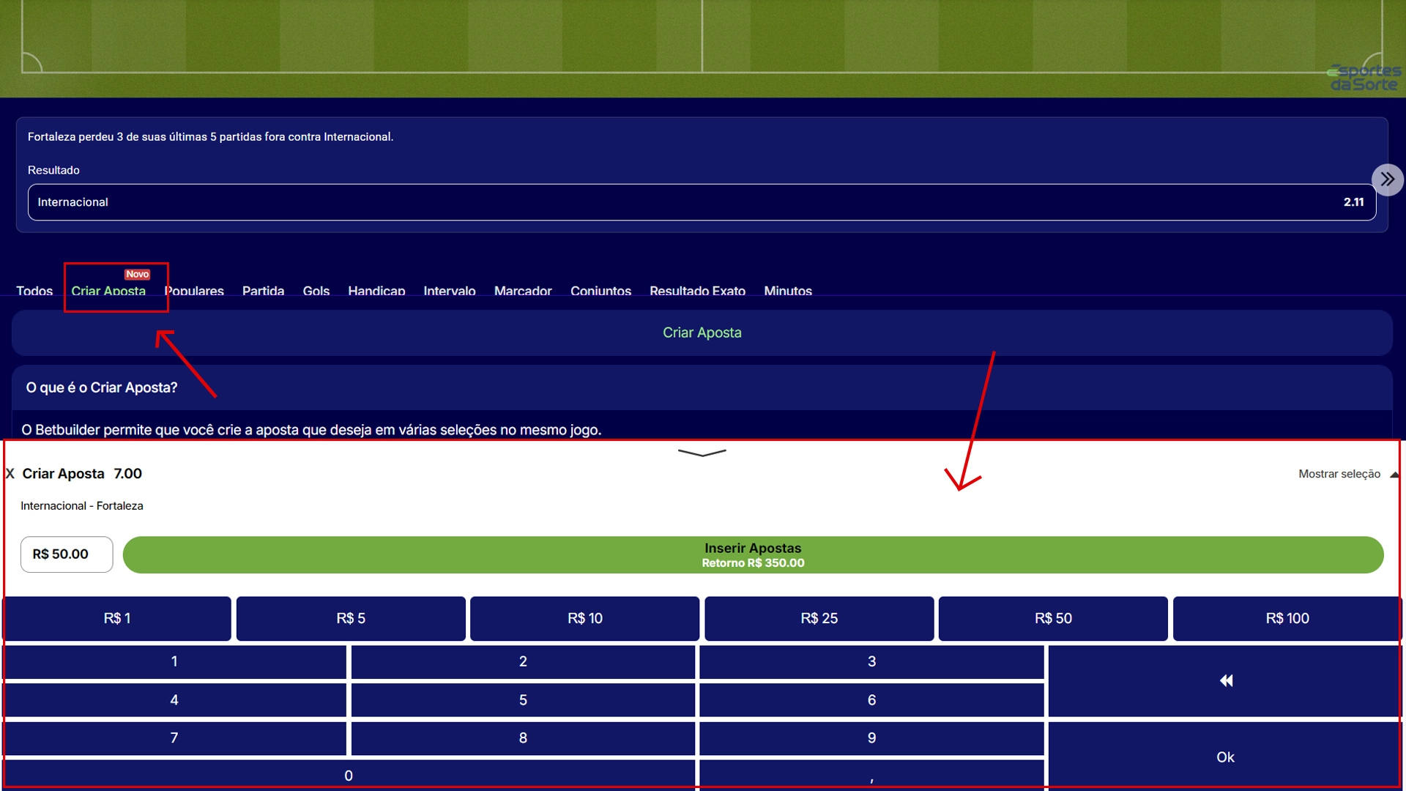Choose the R$ 100 quick stake

point(1287,618)
